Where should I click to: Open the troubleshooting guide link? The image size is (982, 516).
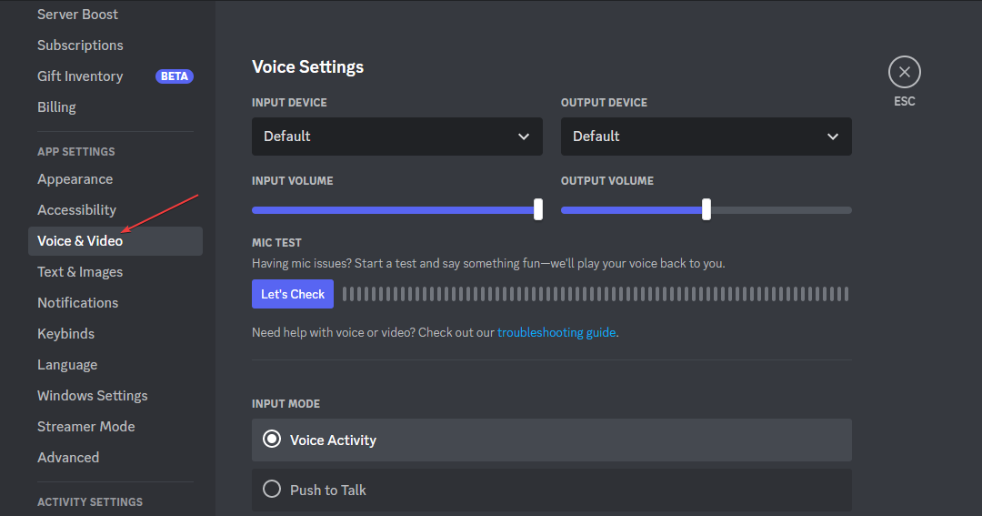(x=556, y=332)
